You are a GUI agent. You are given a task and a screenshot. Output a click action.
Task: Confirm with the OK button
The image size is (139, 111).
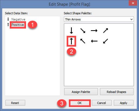click(80, 103)
